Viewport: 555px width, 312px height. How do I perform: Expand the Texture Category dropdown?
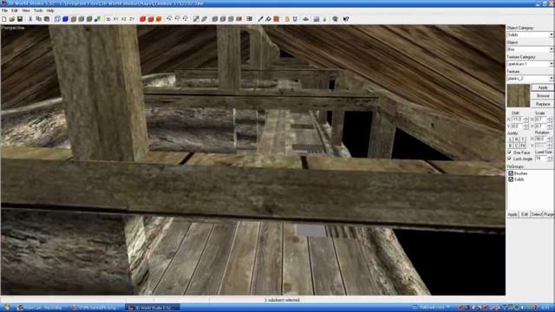552,64
